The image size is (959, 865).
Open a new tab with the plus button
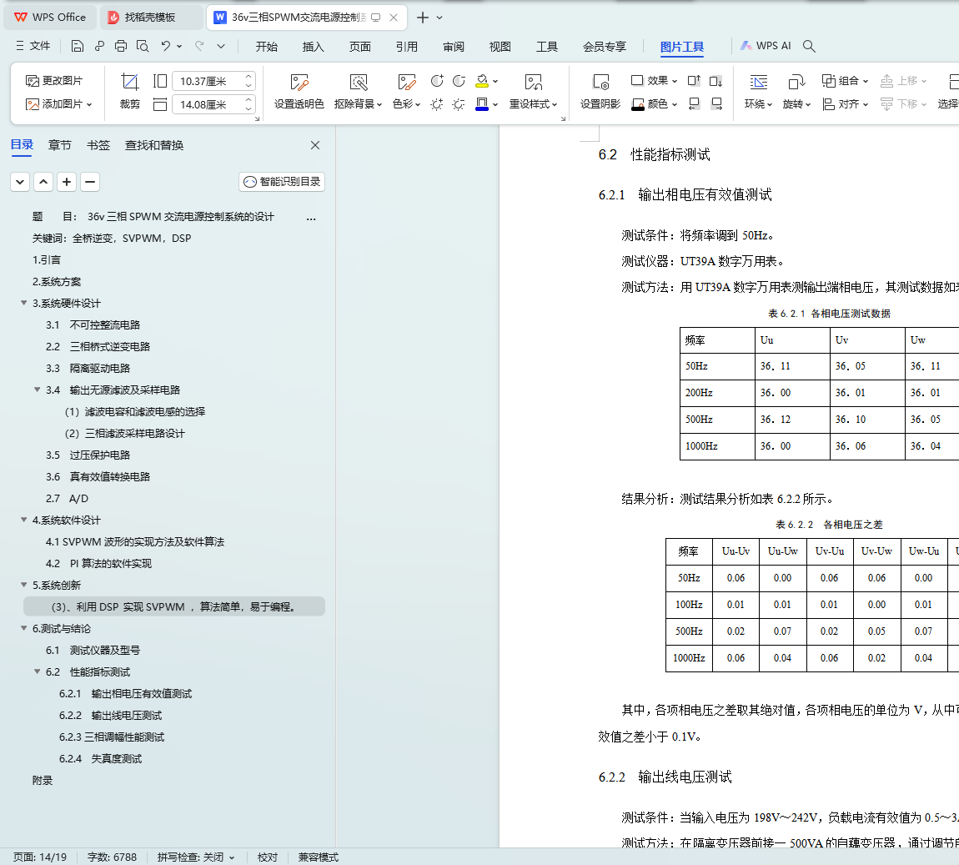coord(422,18)
